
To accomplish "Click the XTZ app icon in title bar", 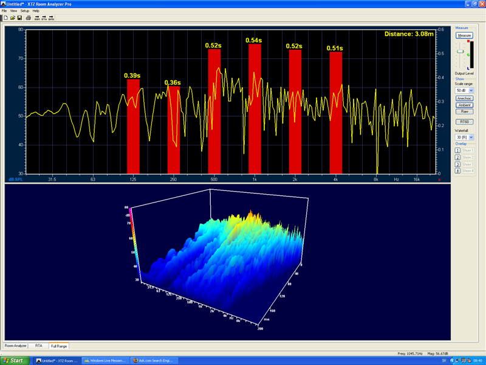I will pos(3,4).
